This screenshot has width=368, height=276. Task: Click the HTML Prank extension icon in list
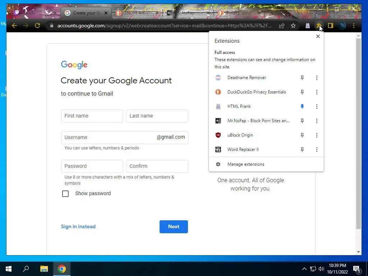(x=218, y=106)
